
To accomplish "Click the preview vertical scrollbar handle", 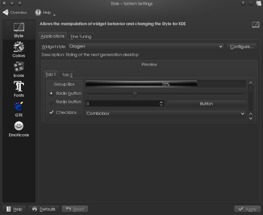I will pyautogui.click(x=251, y=89).
